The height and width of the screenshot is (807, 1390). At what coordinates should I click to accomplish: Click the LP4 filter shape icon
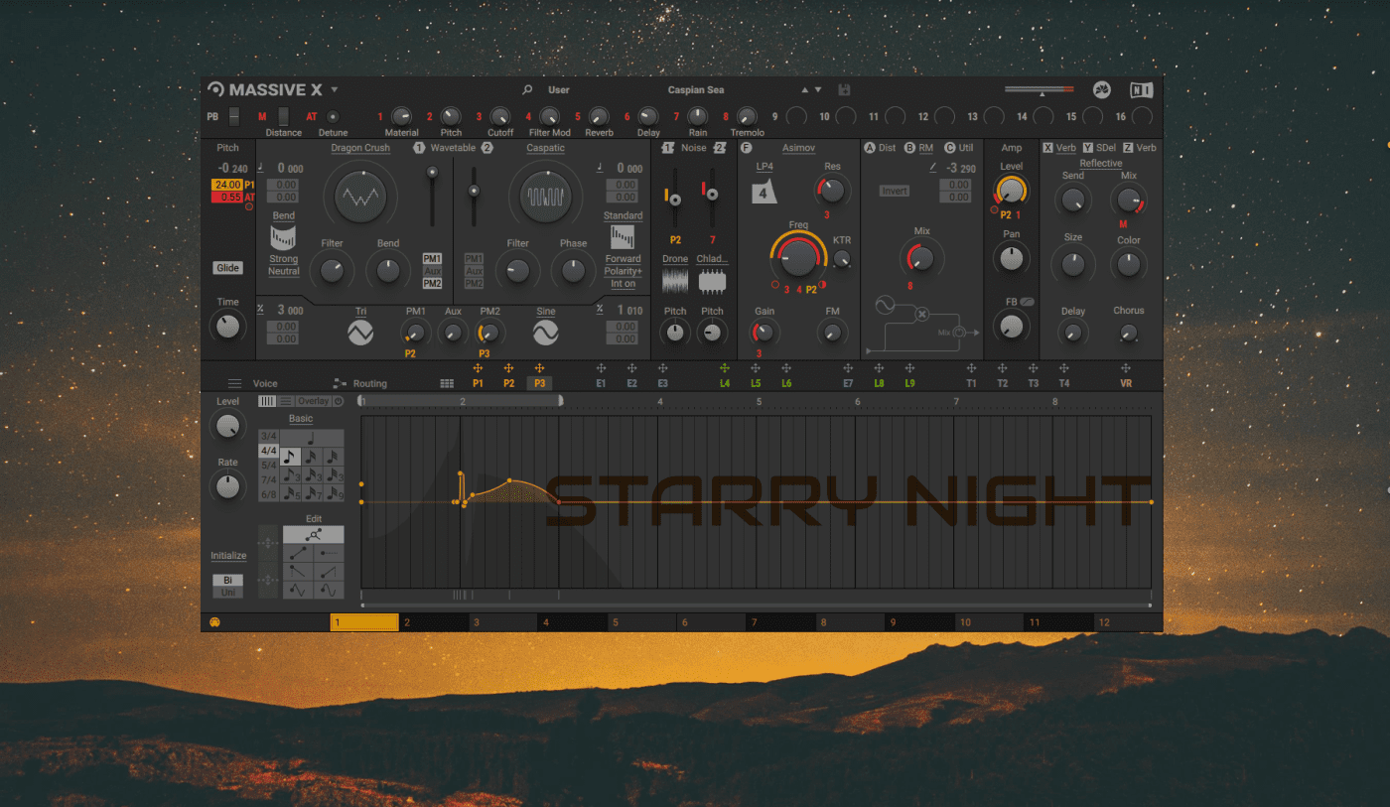(764, 193)
